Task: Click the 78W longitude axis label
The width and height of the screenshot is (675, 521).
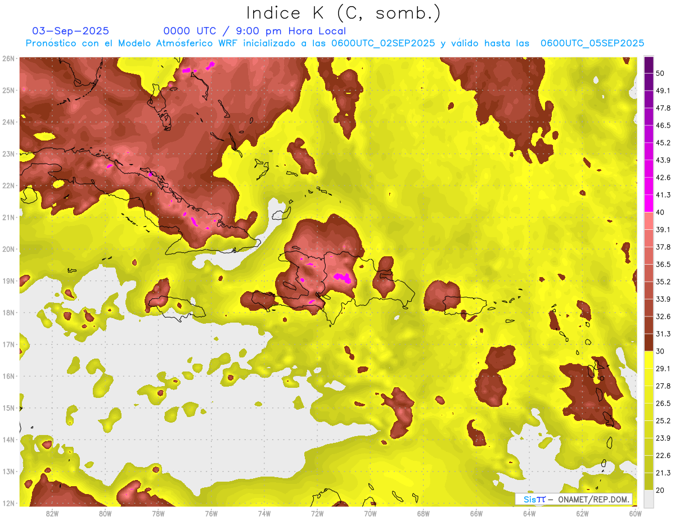Action: 158,513
